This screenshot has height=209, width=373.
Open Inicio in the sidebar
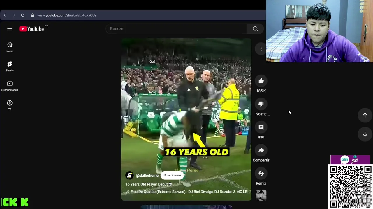point(10,47)
